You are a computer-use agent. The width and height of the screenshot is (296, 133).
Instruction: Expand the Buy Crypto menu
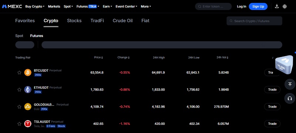(35, 6)
